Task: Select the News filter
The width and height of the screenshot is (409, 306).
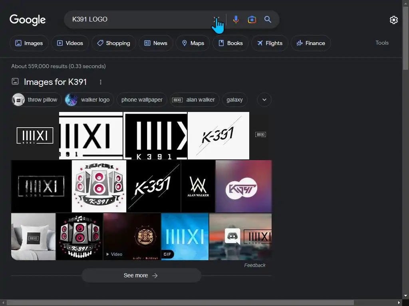Action: tap(156, 43)
